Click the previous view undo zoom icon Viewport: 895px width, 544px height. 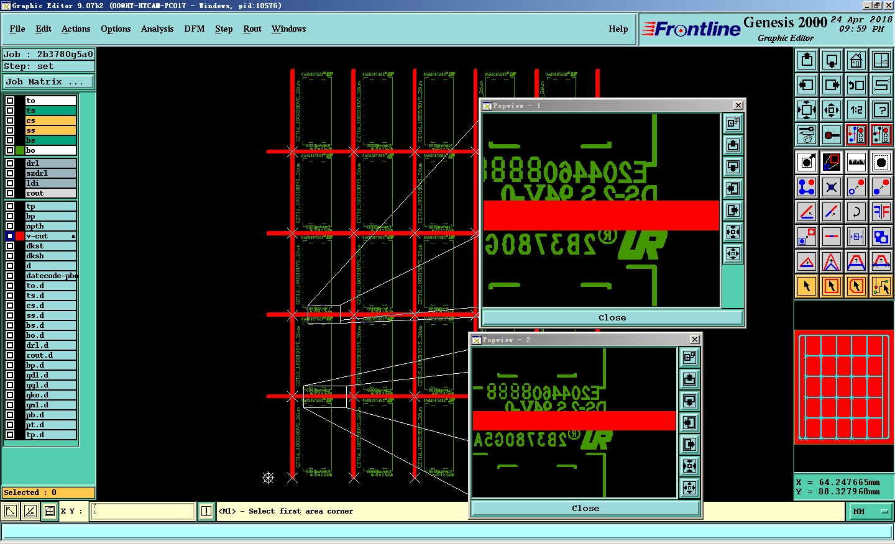click(x=856, y=85)
